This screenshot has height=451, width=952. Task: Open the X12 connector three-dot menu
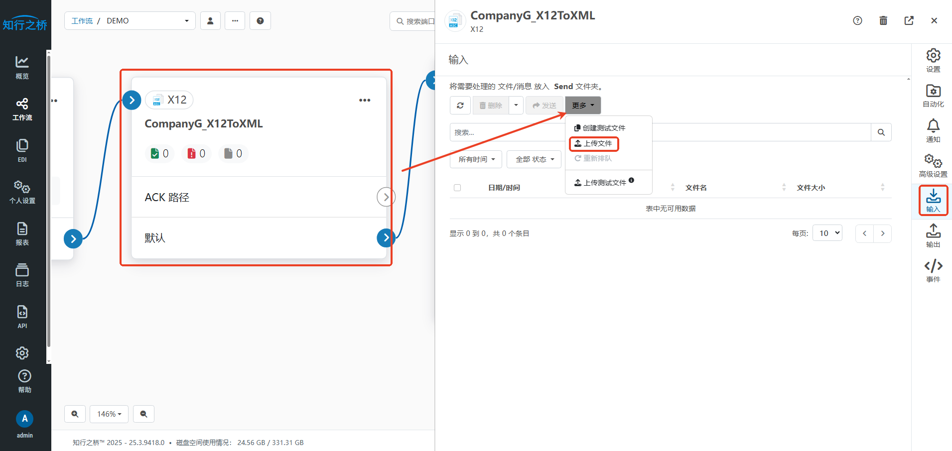coord(365,100)
